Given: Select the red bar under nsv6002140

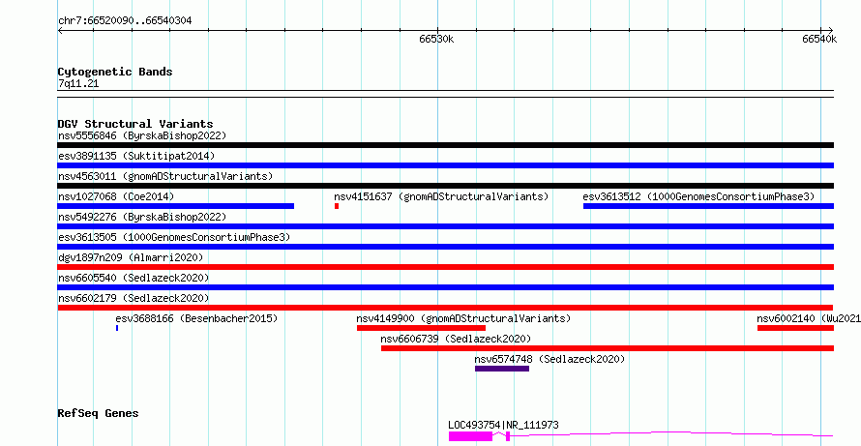Looking at the screenshot, I should coord(795,328).
